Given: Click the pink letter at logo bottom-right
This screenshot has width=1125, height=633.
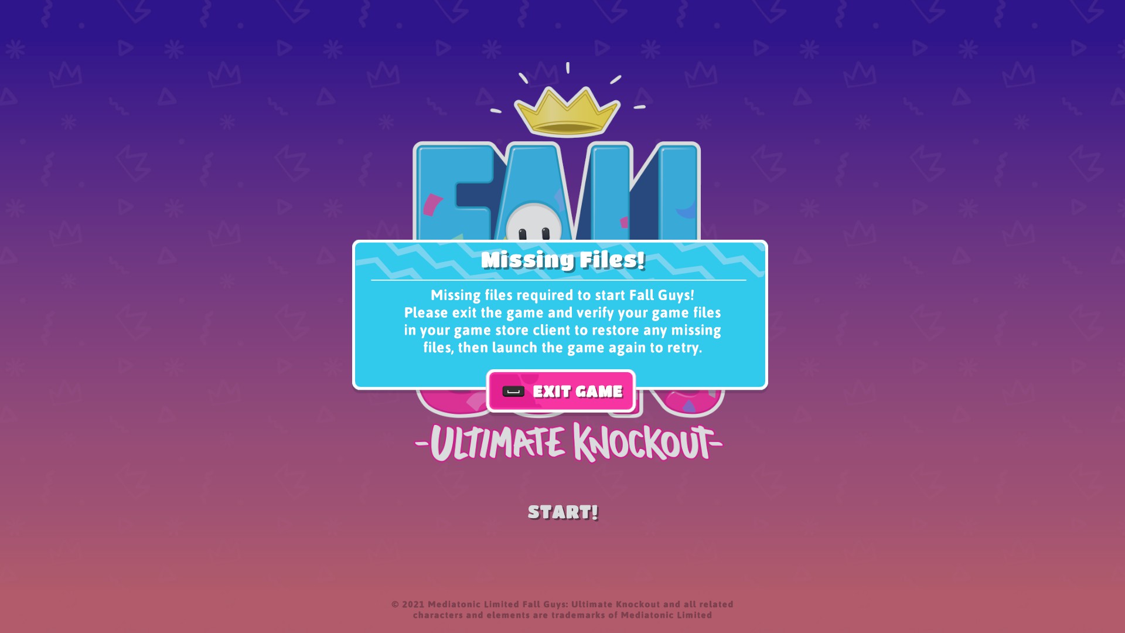Looking at the screenshot, I should pos(687,402).
